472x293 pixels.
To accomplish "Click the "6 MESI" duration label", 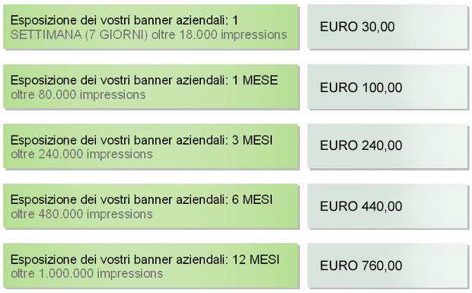I will (252, 199).
